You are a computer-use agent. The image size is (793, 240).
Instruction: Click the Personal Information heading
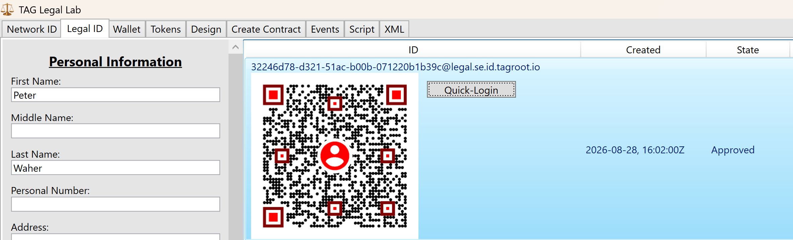pyautogui.click(x=115, y=62)
